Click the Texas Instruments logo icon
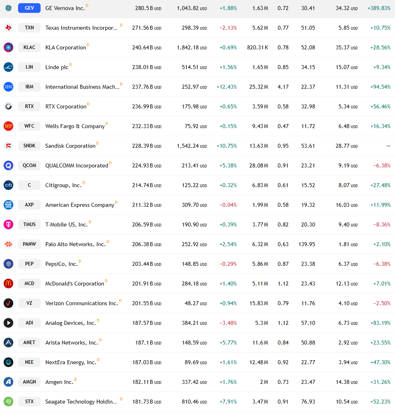 coord(8,28)
